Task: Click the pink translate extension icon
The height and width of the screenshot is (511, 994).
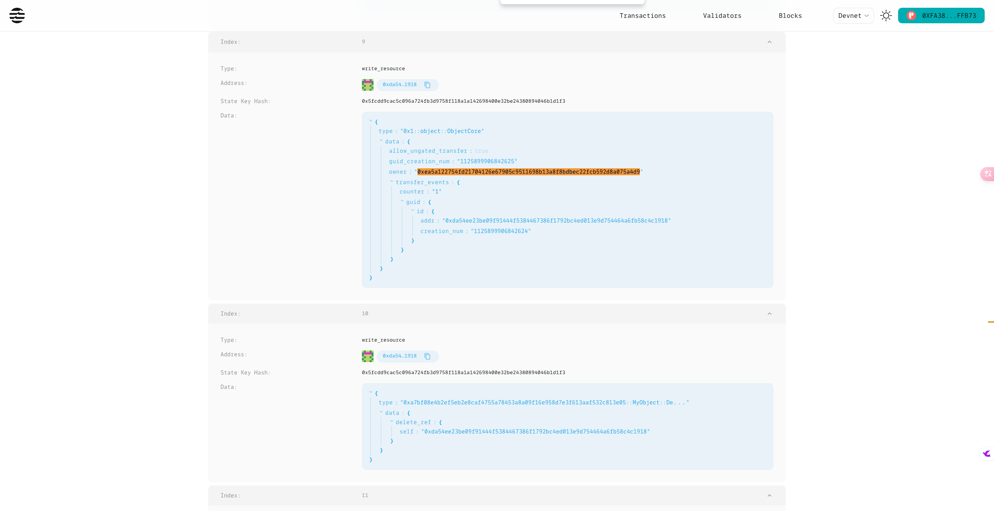Action: pos(987,174)
